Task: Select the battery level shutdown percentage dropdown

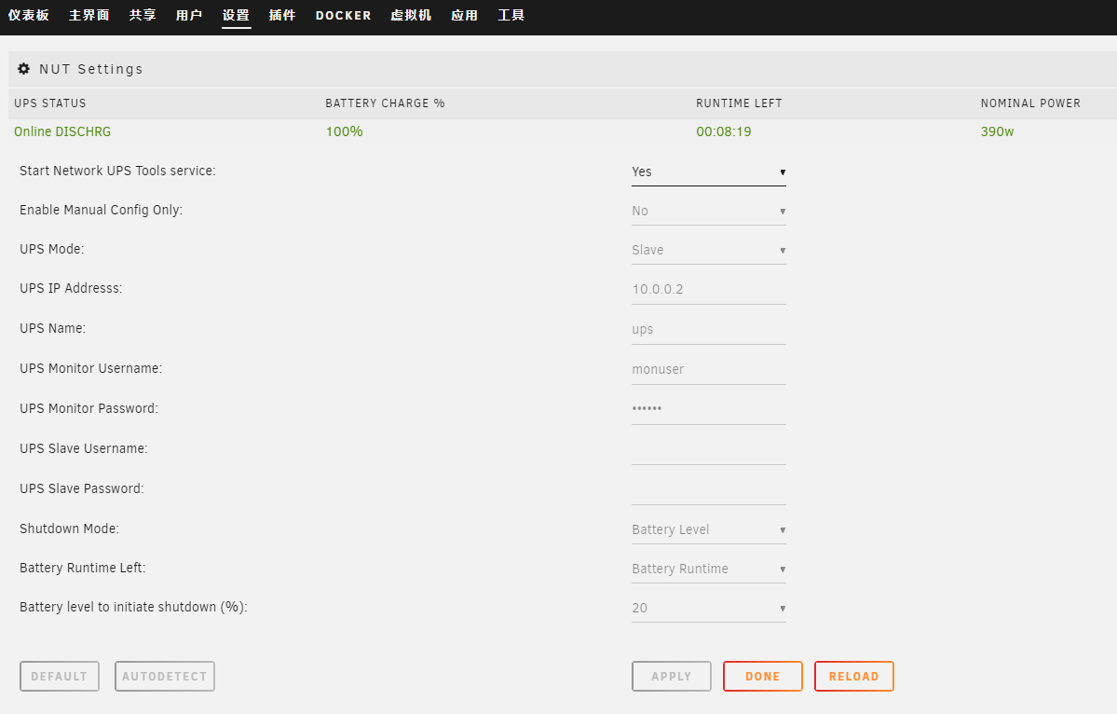Action: [x=708, y=608]
